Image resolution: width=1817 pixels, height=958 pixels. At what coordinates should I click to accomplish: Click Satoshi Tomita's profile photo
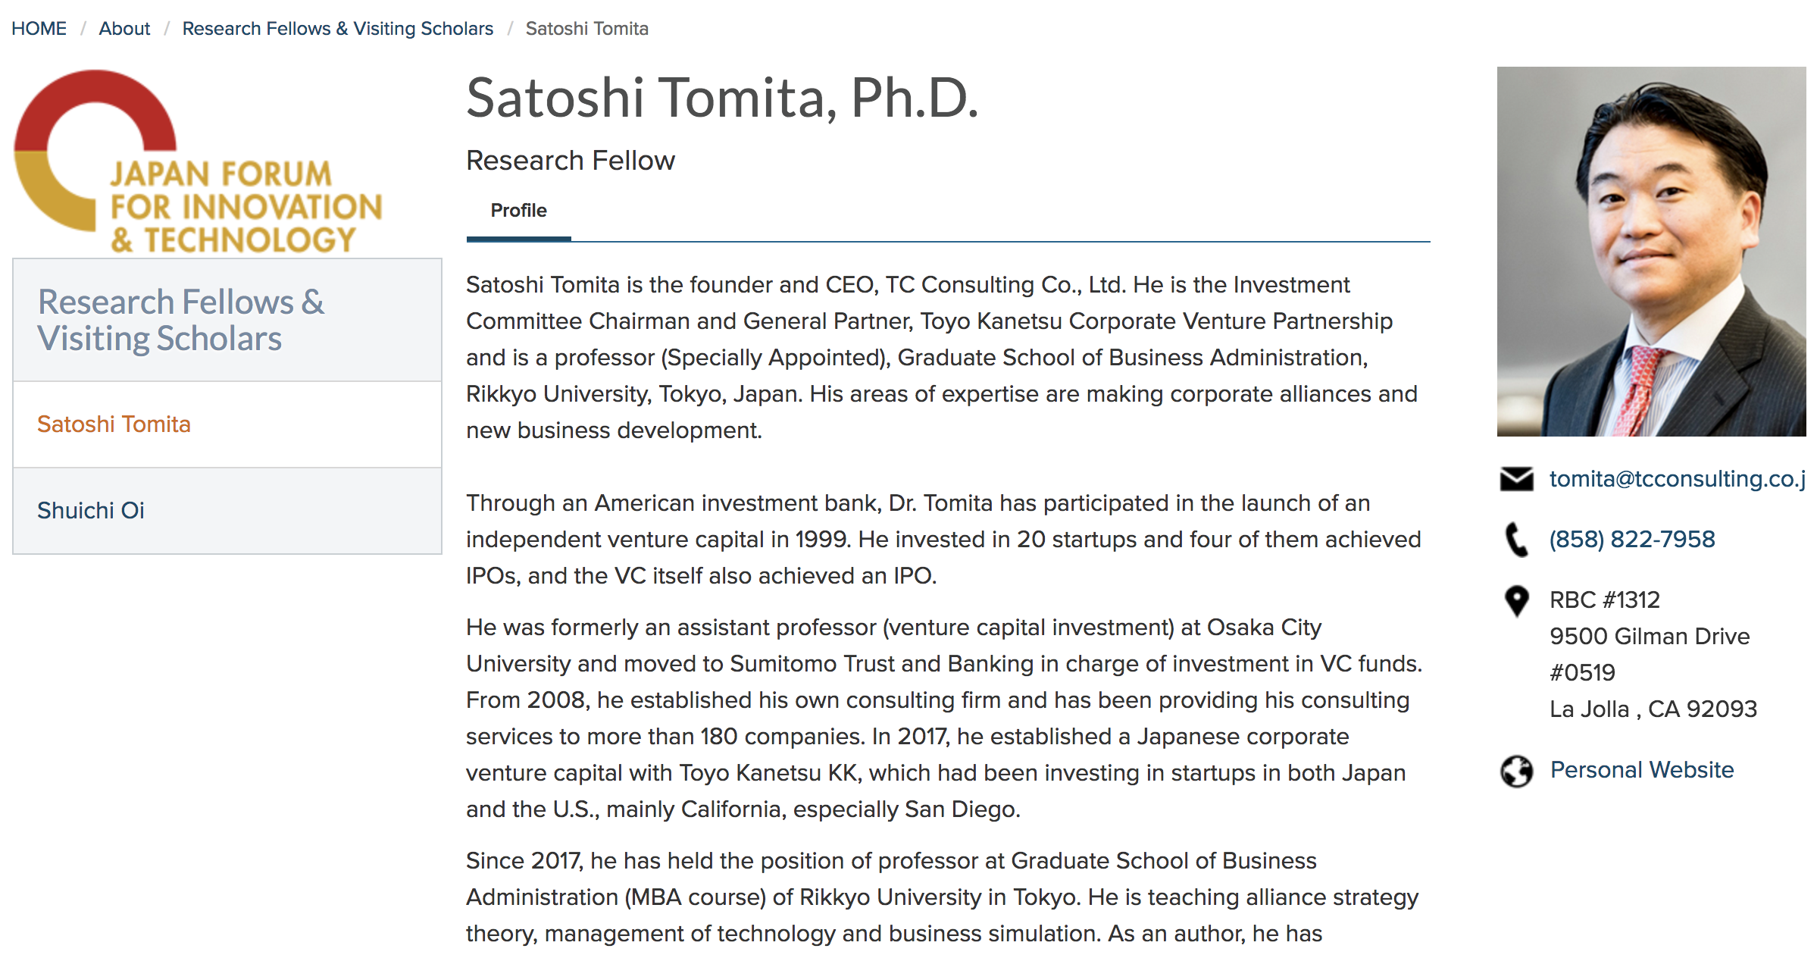(1650, 252)
